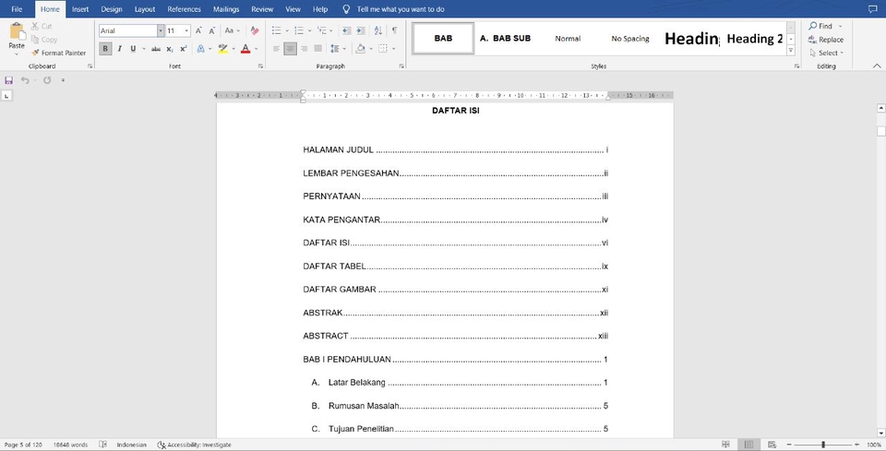
Task: Switch to Read Mode view
Action: (726, 445)
